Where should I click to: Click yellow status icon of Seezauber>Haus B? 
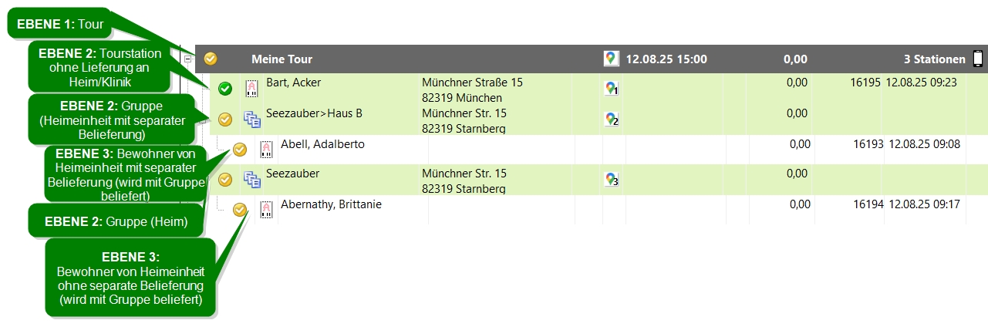click(x=225, y=120)
